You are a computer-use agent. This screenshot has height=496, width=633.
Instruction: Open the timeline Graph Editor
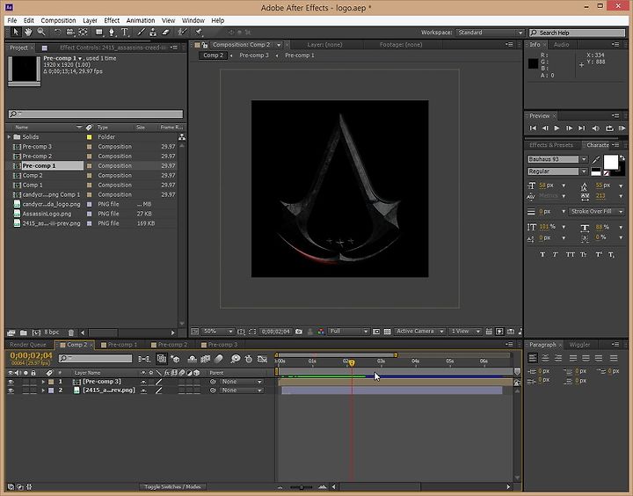(x=262, y=359)
